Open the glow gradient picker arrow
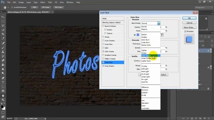 [x=162, y=35]
